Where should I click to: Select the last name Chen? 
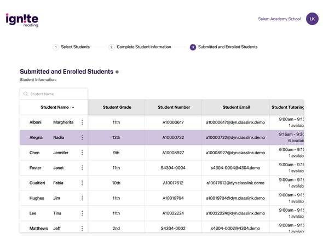coord(34,153)
